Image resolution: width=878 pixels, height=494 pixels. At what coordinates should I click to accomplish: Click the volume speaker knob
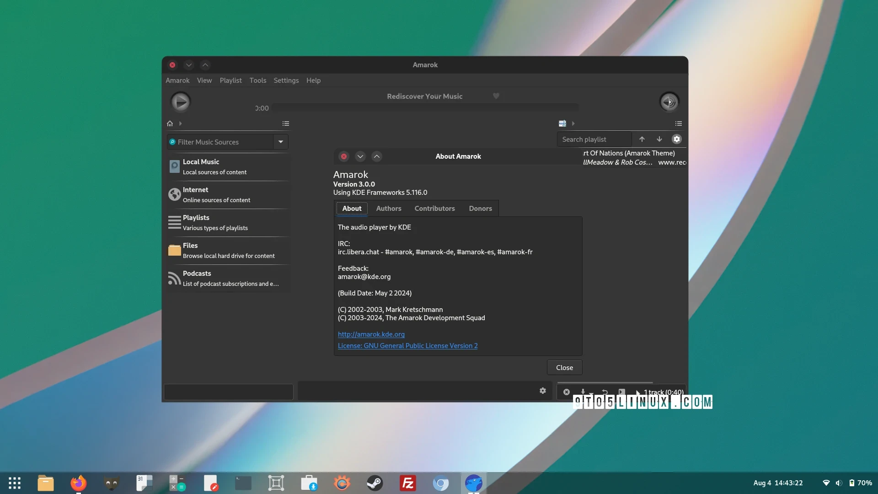(x=669, y=102)
